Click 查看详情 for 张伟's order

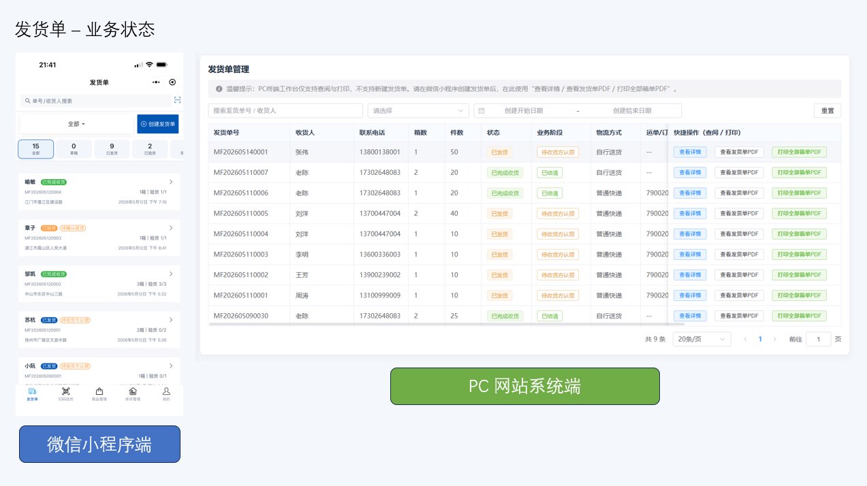[x=690, y=152]
